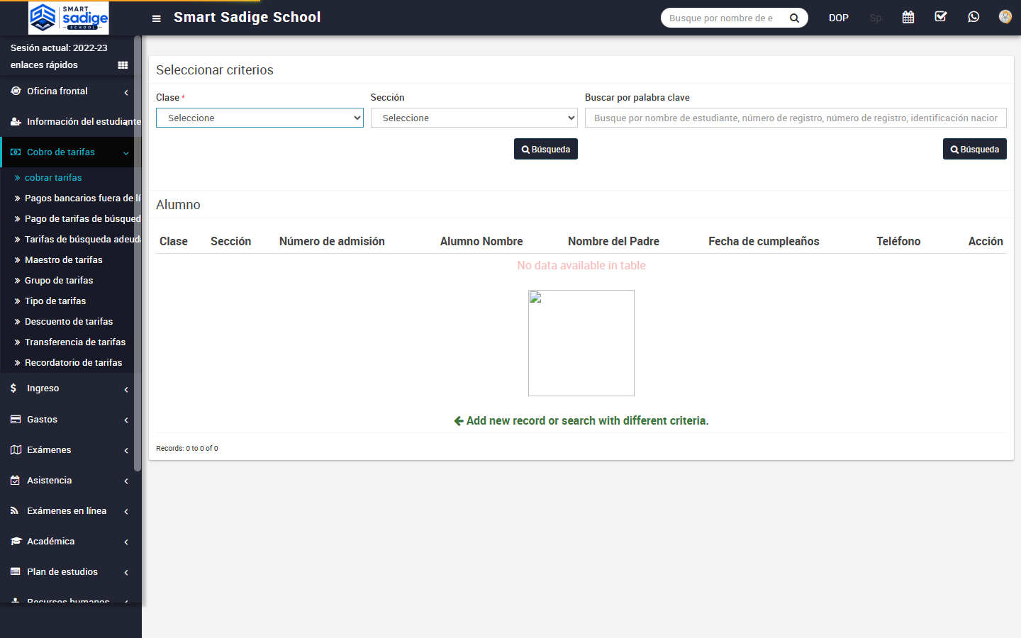Expand the Exámenes chevron

[126, 451]
